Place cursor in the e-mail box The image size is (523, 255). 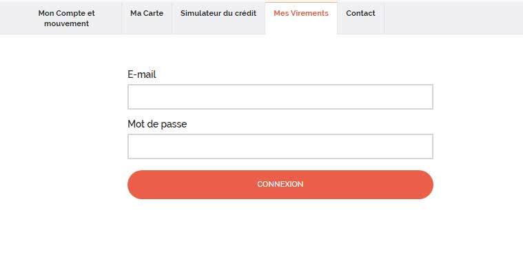280,96
